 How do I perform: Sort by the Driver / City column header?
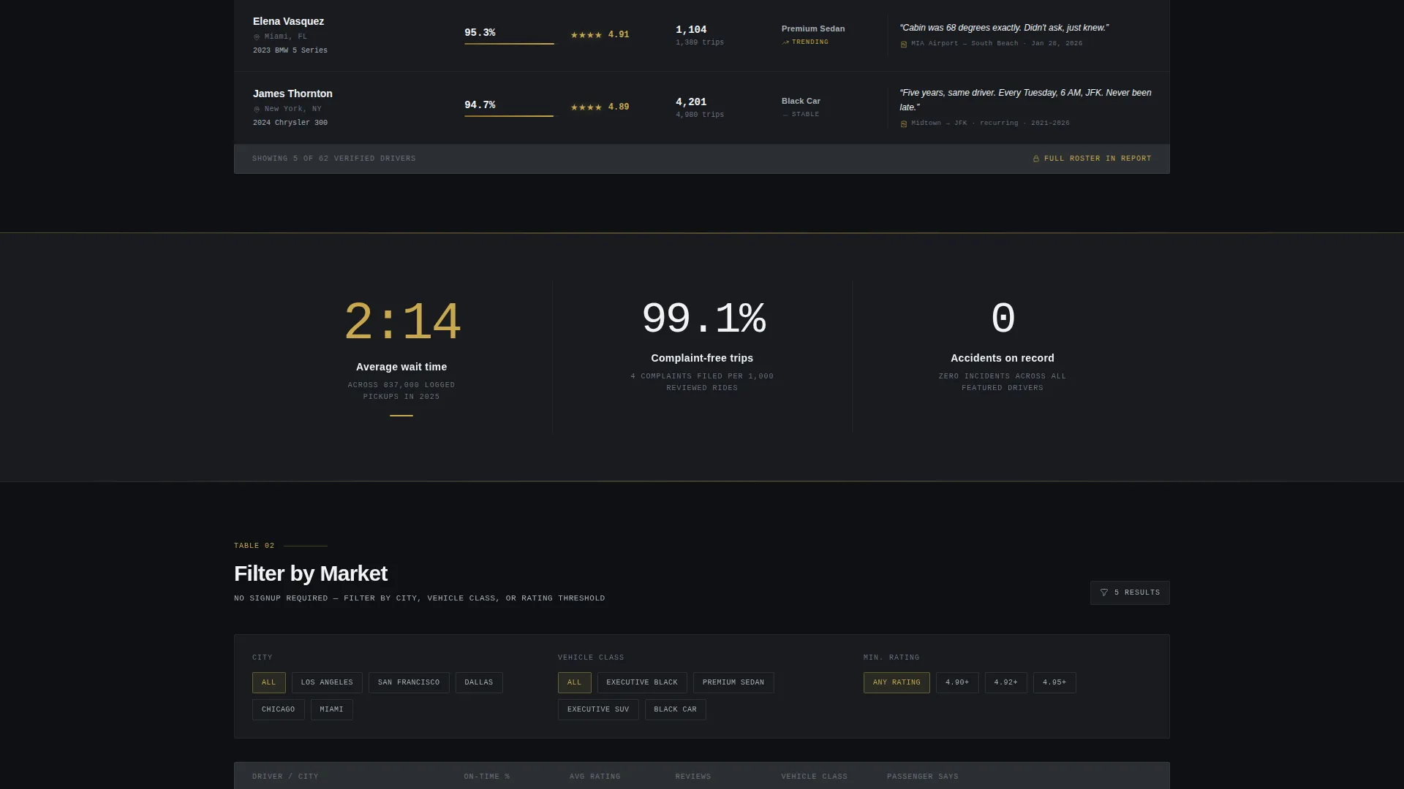pyautogui.click(x=285, y=777)
